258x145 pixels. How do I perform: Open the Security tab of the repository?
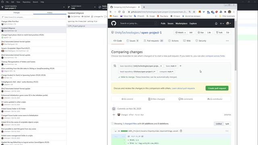[201, 41]
